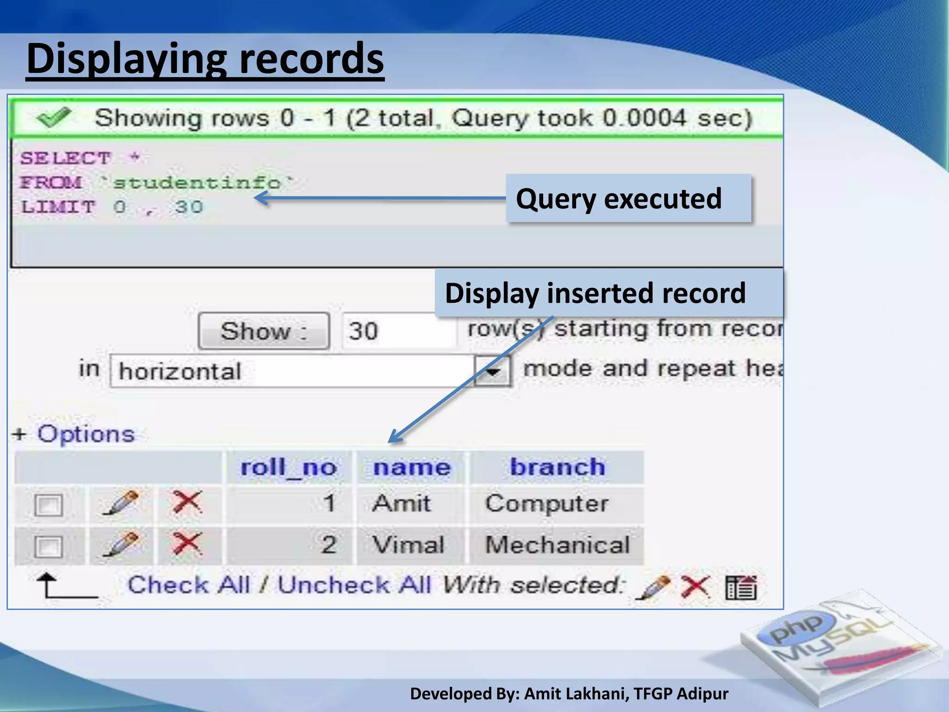Screen dimensions: 949x712
Task: Click the Computer branch cell
Action: coord(557,504)
